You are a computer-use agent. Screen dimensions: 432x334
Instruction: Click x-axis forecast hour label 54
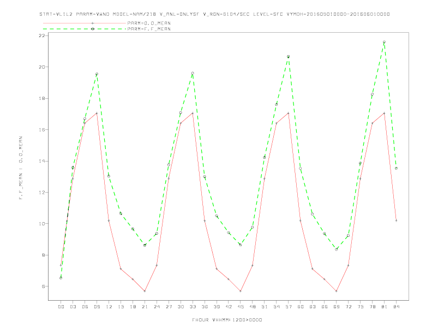tap(277, 307)
